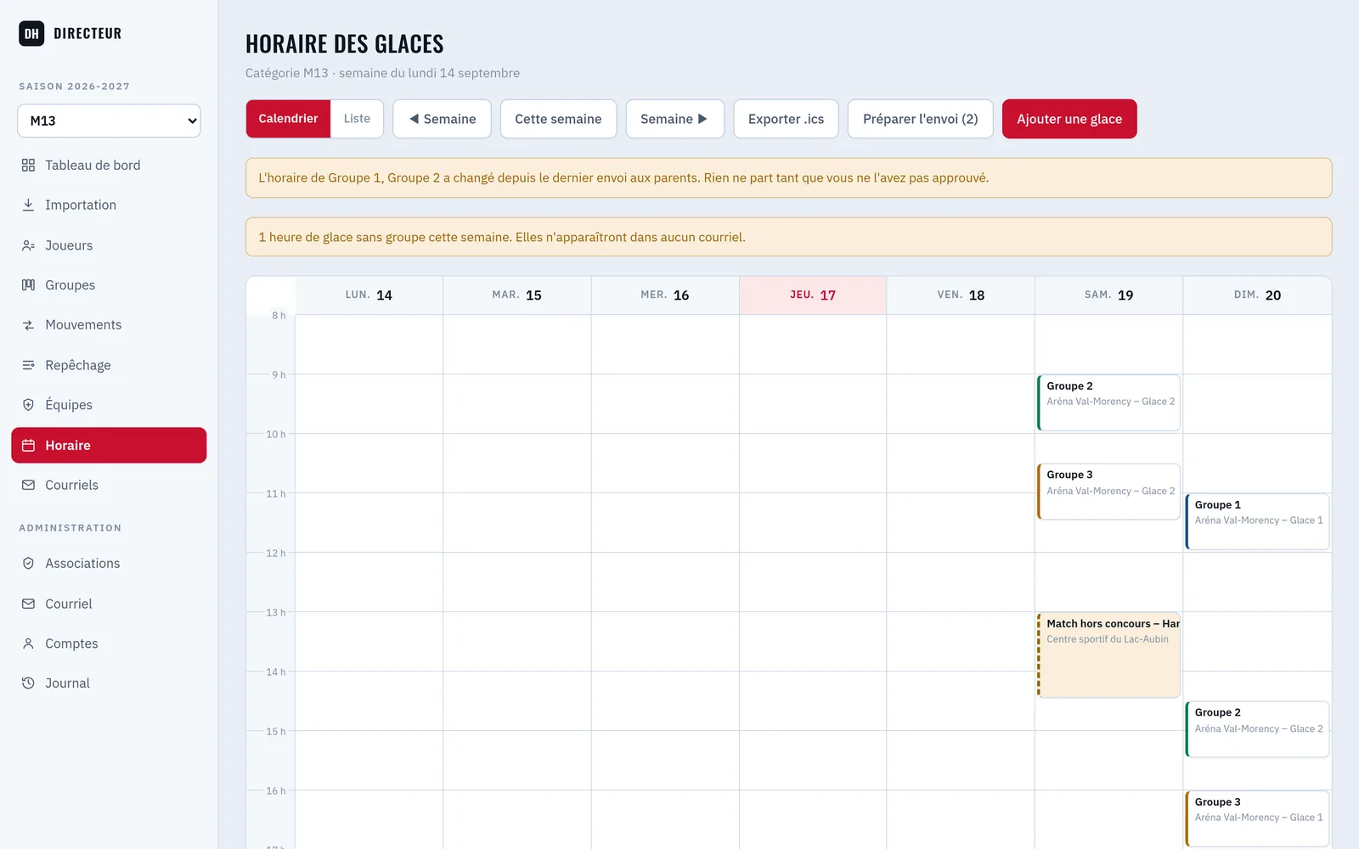The width and height of the screenshot is (1359, 849).
Task: Click the Courriels envelope icon
Action: tap(28, 485)
